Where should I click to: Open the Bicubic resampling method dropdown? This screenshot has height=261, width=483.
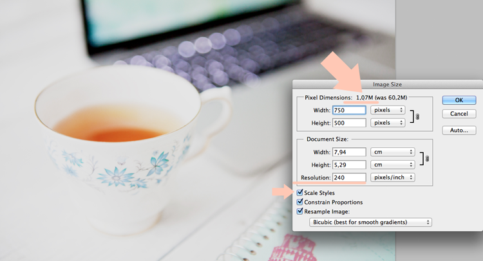pyautogui.click(x=370, y=222)
